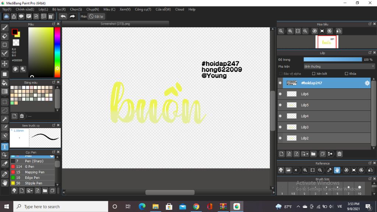The height and width of the screenshot is (212, 377).
Task: Delete palette color using trash icon
Action: coord(22,116)
